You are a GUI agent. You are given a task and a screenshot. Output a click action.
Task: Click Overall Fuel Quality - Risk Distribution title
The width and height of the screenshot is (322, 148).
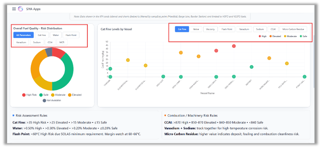38,28
